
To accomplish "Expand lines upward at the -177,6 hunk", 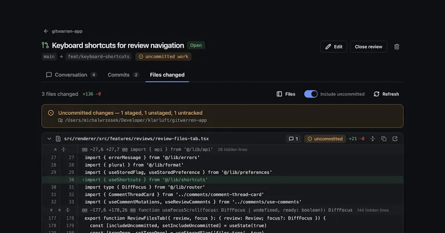I will click(60, 210).
